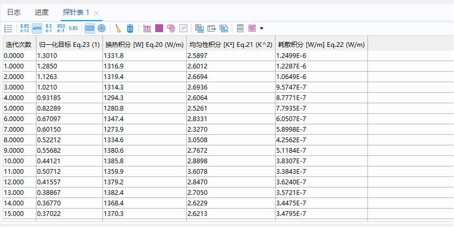This screenshot has width=454, height=227.
Task: Select cell with value 2.5897
Action: [x=231, y=56]
